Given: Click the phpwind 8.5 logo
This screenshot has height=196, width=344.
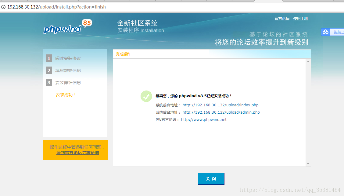Looking at the screenshot, I should [68, 27].
